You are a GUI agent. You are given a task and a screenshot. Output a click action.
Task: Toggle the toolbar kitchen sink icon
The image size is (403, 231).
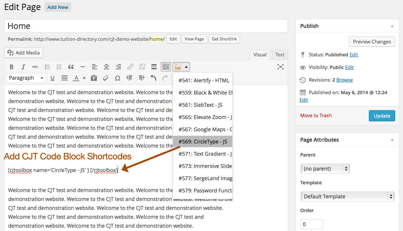click(x=166, y=67)
